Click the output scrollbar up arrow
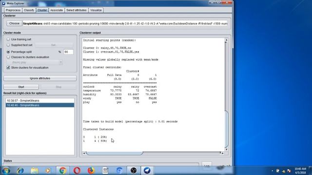 [x=226, y=40]
